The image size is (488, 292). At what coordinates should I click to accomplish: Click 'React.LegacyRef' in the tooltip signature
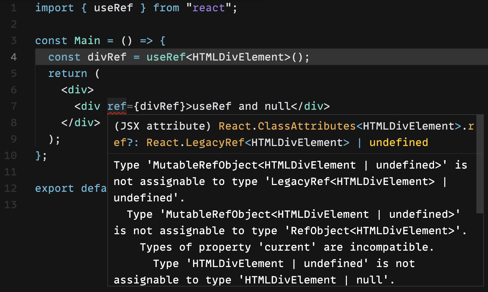195,143
